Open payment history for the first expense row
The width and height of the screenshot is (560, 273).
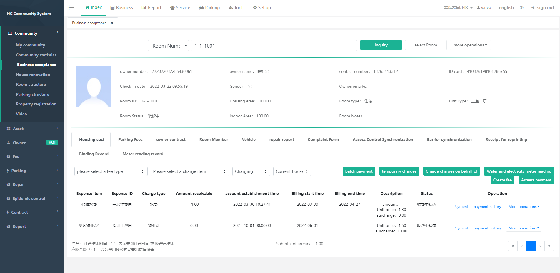pos(487,207)
